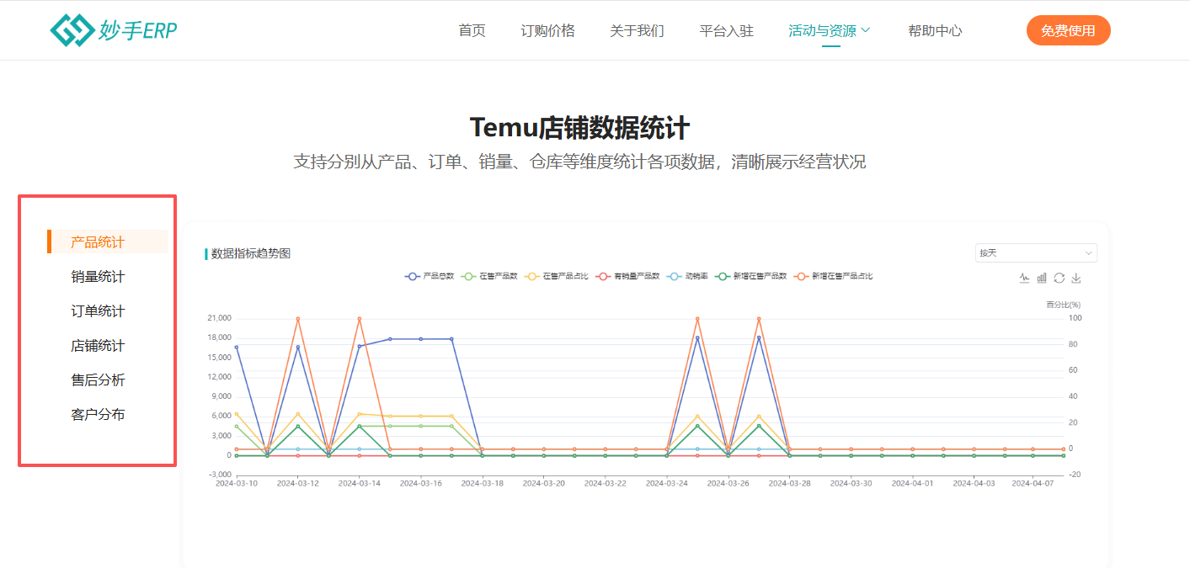Screen dimensions: 1190x568
Task: Switch to the 订单统计 tab
Action: tap(98, 311)
